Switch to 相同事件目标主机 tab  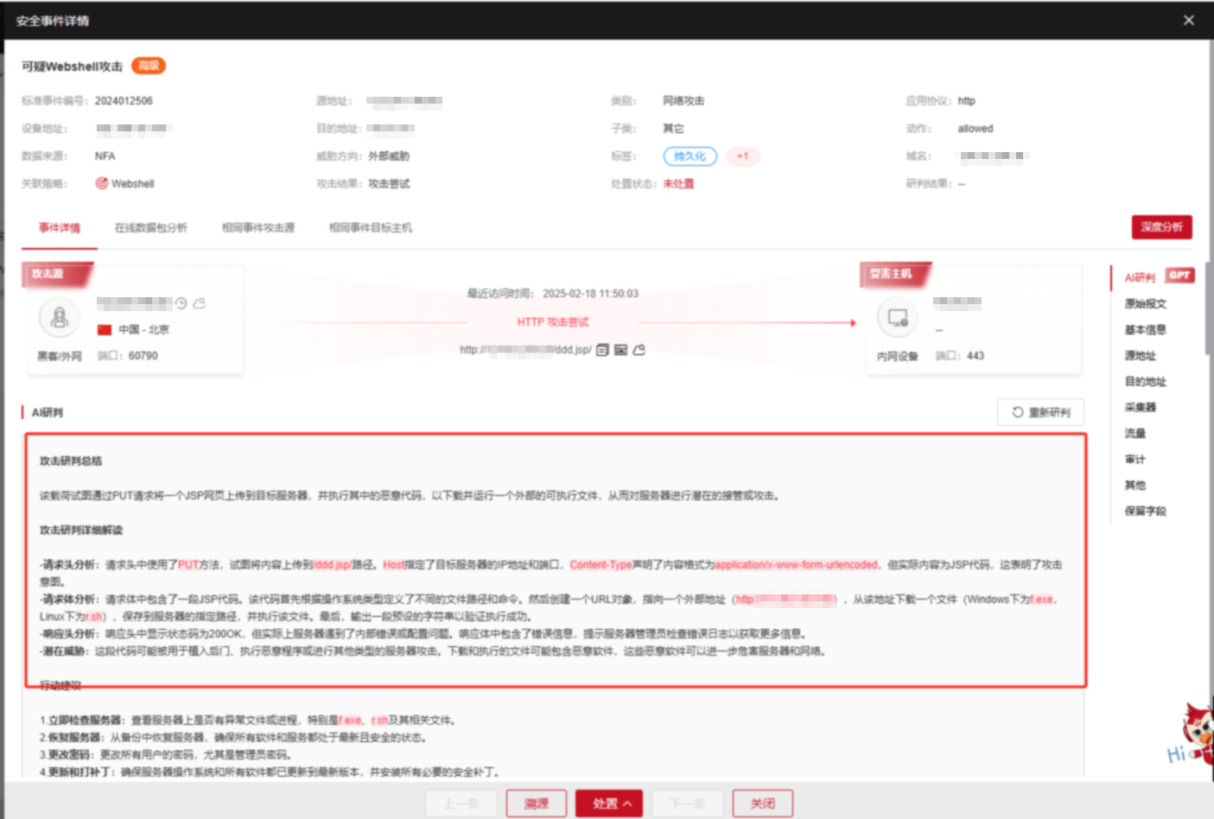tap(371, 228)
